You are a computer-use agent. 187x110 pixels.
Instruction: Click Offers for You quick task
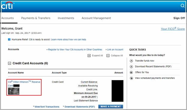coord(142,72)
